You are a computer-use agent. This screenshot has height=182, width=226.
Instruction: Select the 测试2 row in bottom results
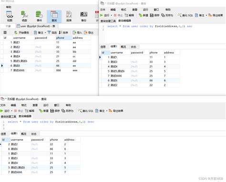point(41,144)
